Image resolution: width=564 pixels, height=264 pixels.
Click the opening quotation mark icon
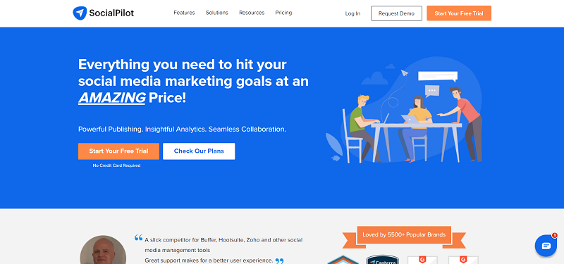click(x=138, y=237)
